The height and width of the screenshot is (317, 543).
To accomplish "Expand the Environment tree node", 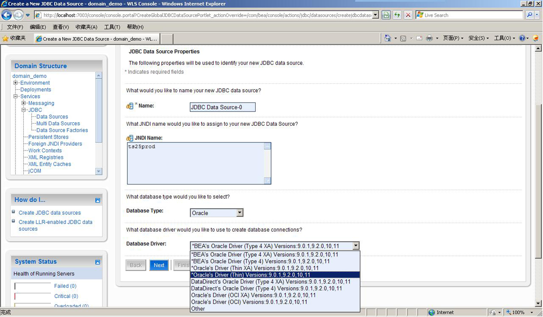I will coord(16,83).
